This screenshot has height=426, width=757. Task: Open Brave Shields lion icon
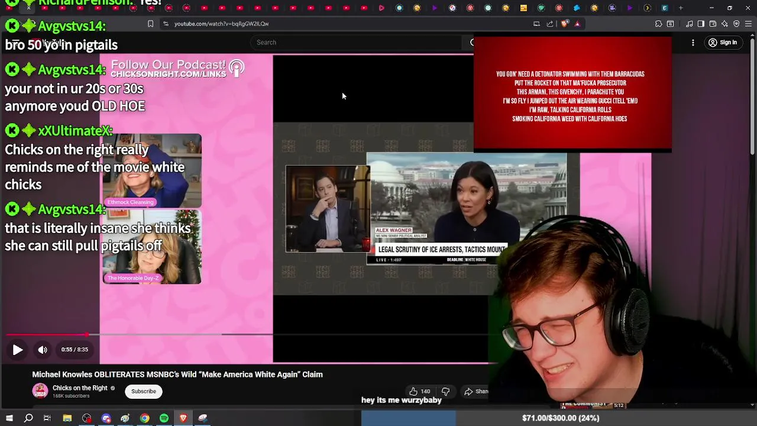(564, 24)
